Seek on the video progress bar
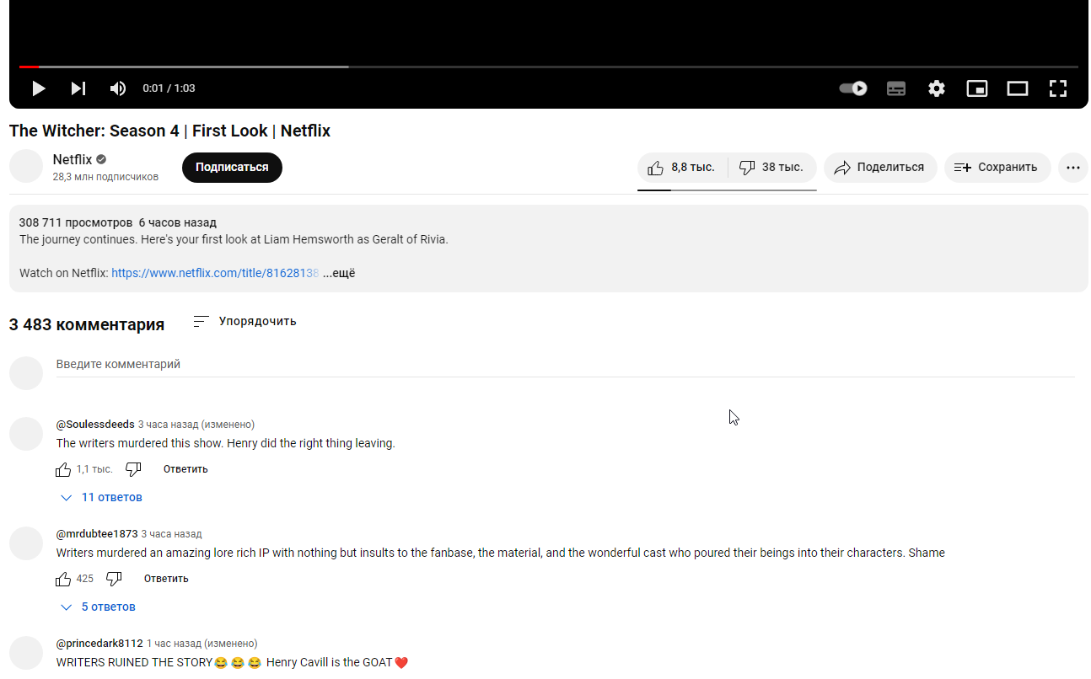 click(x=549, y=67)
